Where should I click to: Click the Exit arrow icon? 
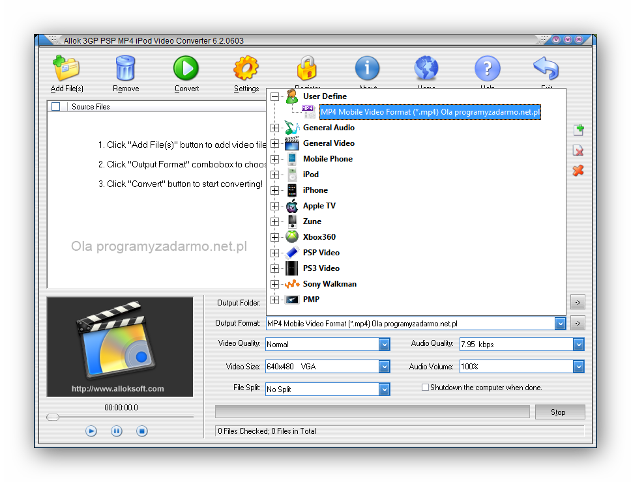click(546, 68)
